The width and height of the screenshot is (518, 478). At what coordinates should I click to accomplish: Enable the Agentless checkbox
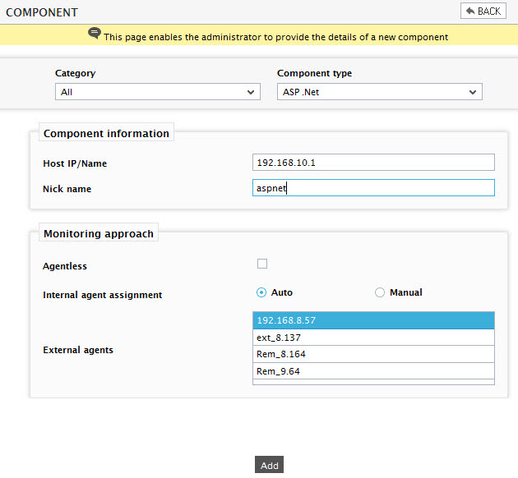tap(262, 264)
